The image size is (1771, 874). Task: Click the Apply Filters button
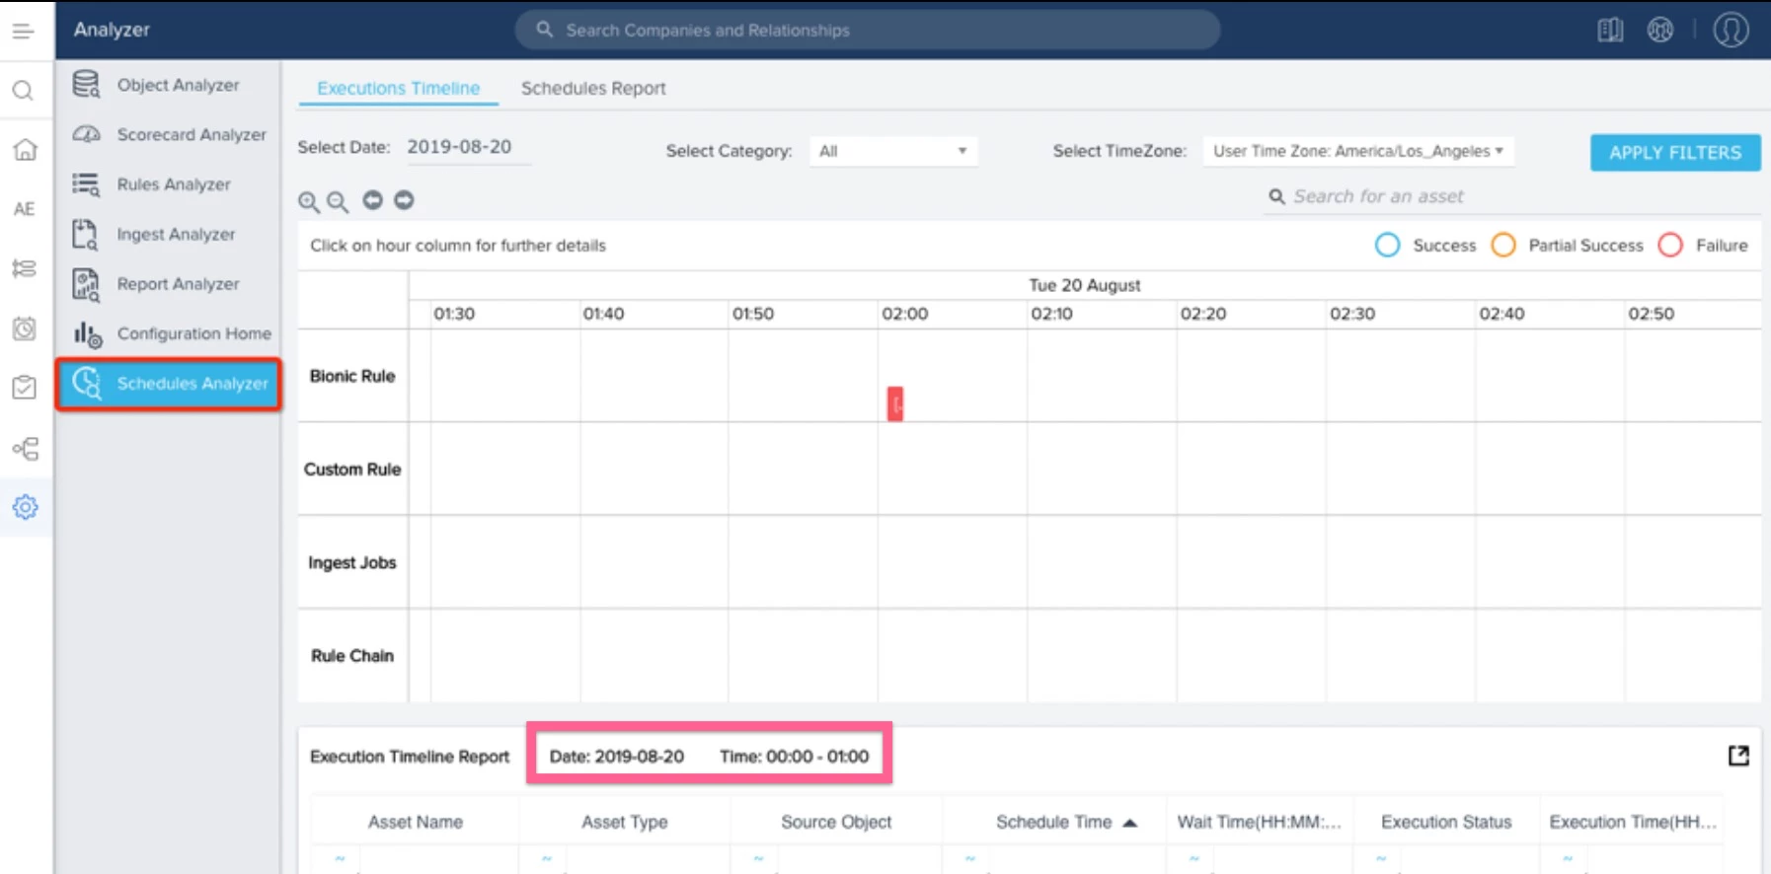pyautogui.click(x=1675, y=153)
